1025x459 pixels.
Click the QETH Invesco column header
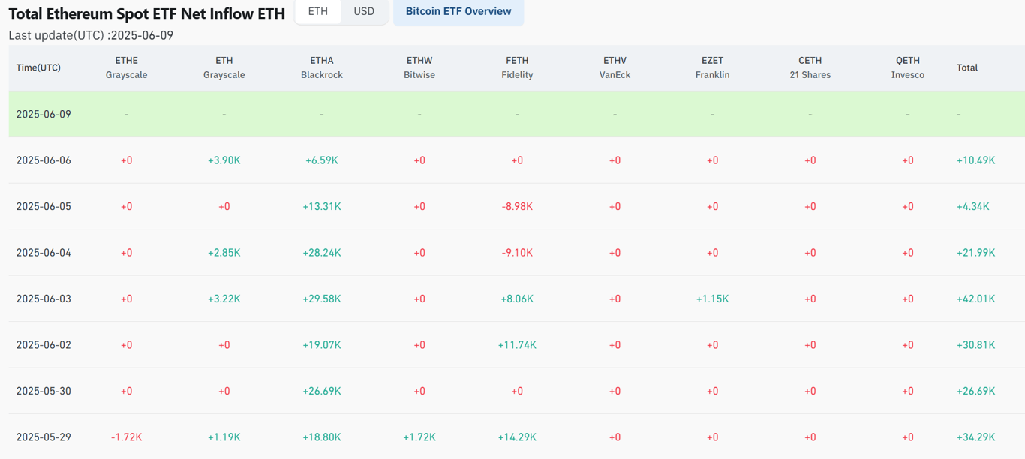tap(908, 67)
